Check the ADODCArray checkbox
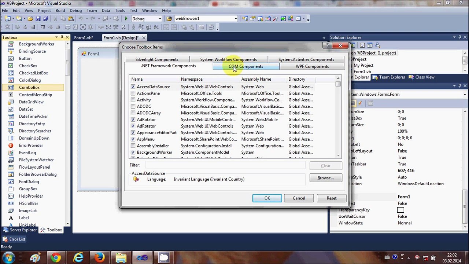469x264 pixels. click(x=133, y=113)
